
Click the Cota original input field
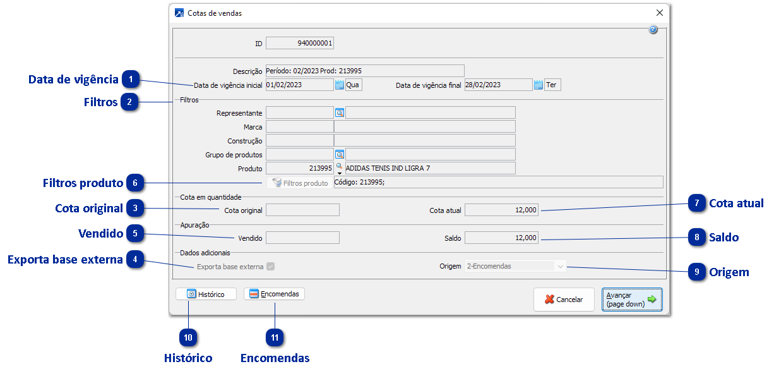(302, 210)
